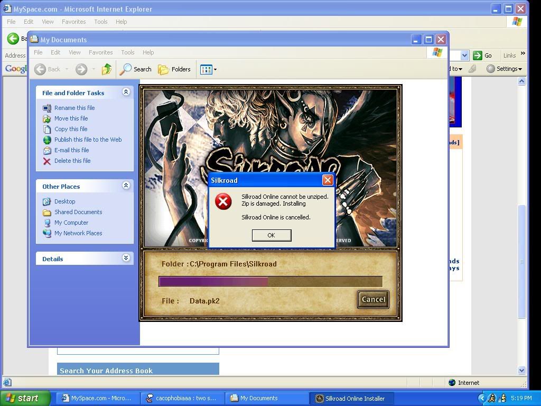
Task: Click the Go button in Internet Explorer
Action: point(482,55)
